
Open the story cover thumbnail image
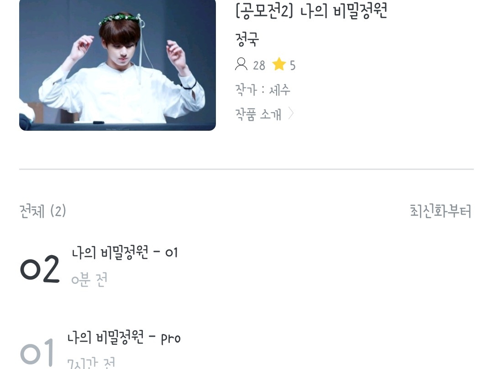click(117, 64)
